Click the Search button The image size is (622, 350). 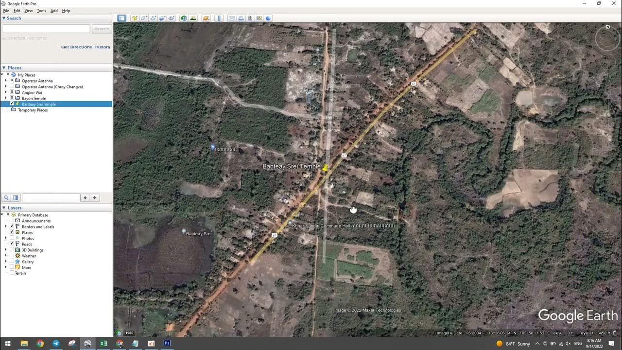click(102, 29)
